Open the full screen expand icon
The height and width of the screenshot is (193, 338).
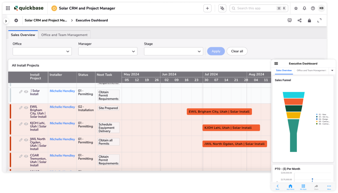319,20
